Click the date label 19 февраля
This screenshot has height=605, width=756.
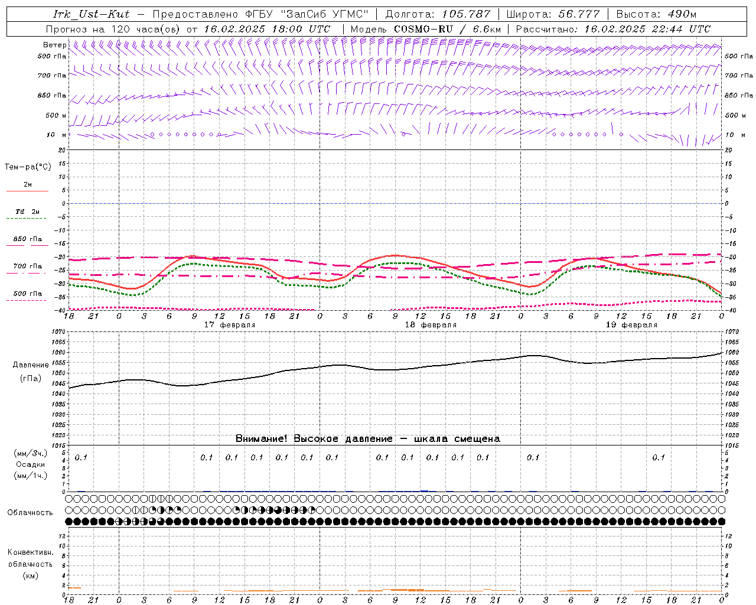pos(631,325)
